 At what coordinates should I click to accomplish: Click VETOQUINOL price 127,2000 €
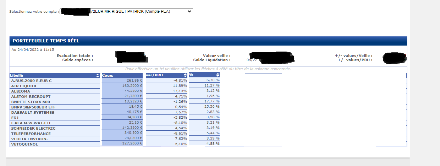(132, 144)
